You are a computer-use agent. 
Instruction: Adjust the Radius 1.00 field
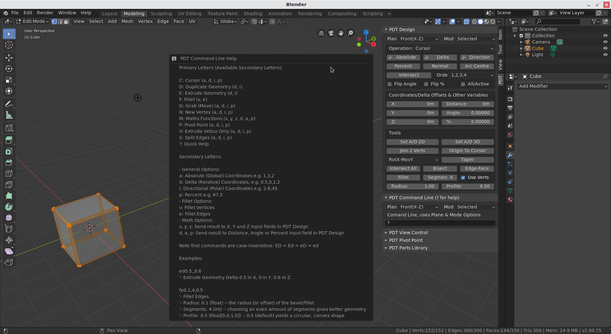click(x=412, y=186)
